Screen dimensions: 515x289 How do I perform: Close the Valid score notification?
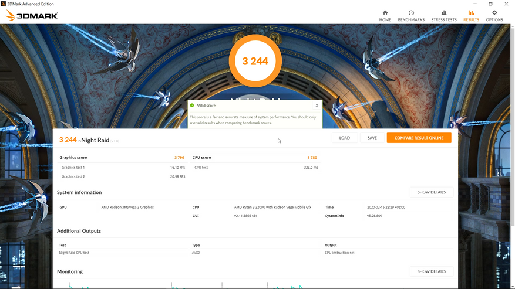(317, 106)
